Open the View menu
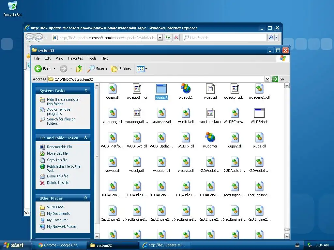This screenshot has width=334, height=250. (x=59, y=58)
